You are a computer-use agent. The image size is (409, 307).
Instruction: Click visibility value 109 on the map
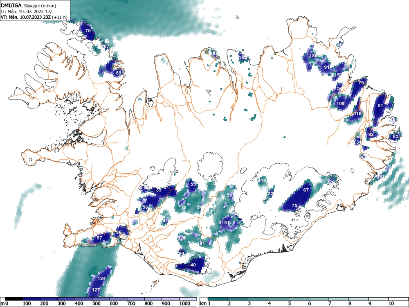tap(340, 104)
